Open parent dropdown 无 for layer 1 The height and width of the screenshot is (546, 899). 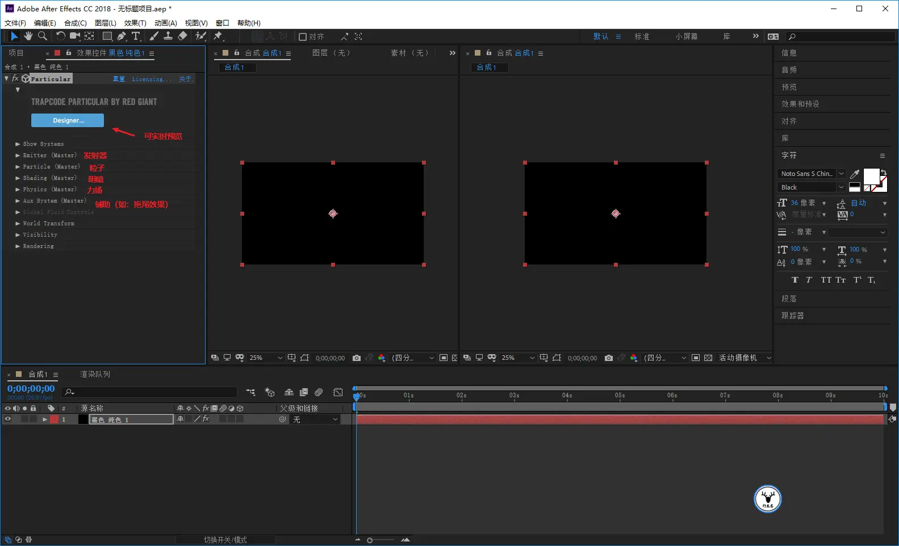pos(316,419)
